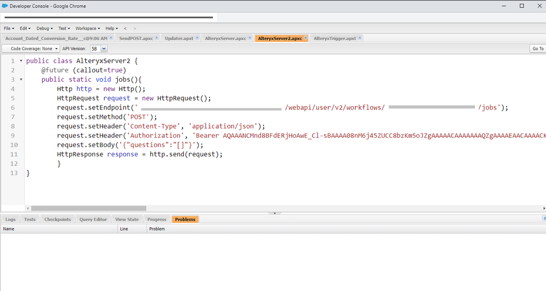Image resolution: width=546 pixels, height=291 pixels.
Task: Open the Test menu
Action: (x=64, y=28)
